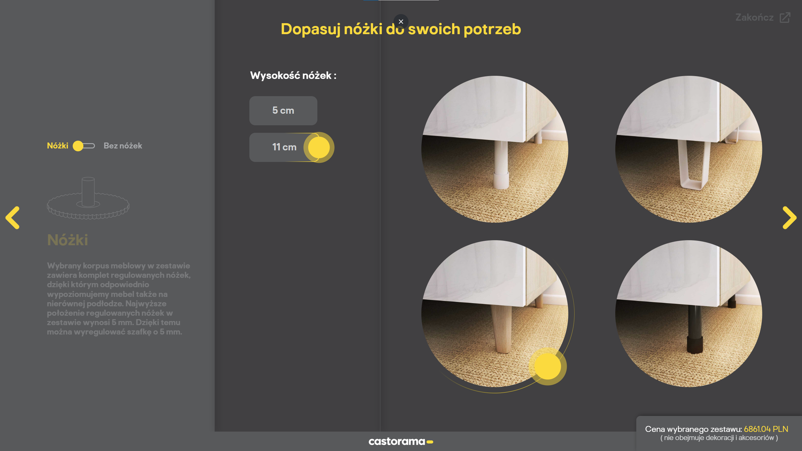The height and width of the screenshot is (451, 802).
Task: Choose the white hairpin leg thumbnail
Action: 689,149
